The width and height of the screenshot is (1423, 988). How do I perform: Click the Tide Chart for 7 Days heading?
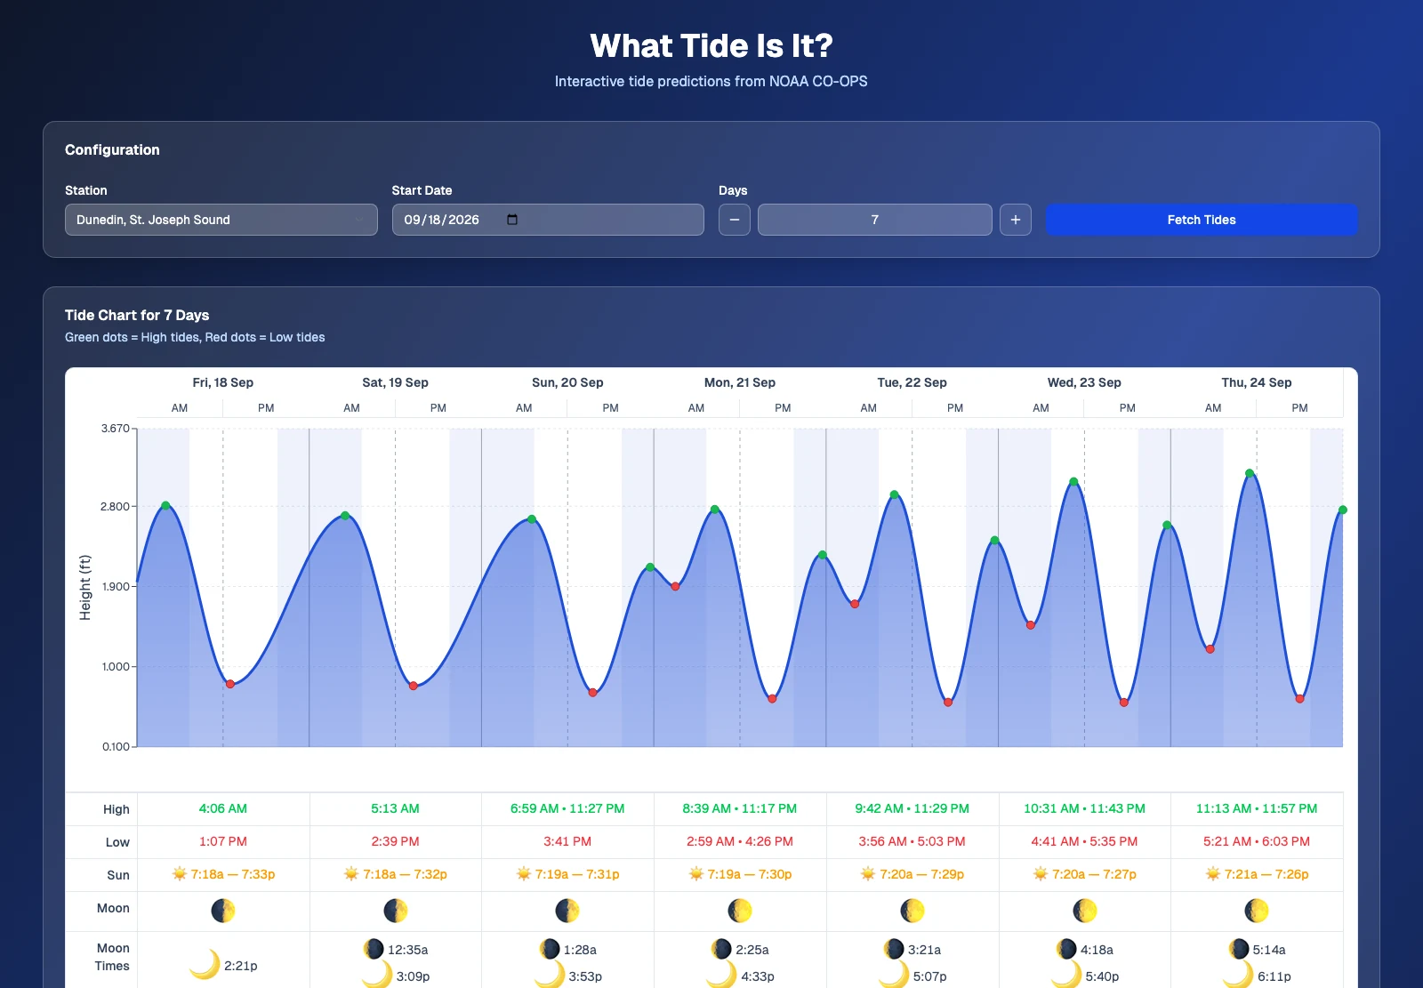coord(137,315)
